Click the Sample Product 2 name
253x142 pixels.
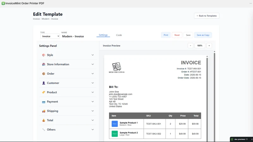tap(129, 133)
